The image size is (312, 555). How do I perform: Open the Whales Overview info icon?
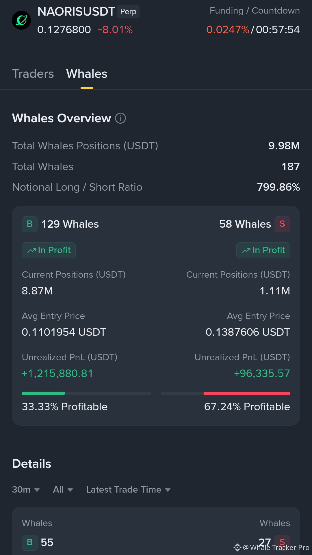[120, 118]
